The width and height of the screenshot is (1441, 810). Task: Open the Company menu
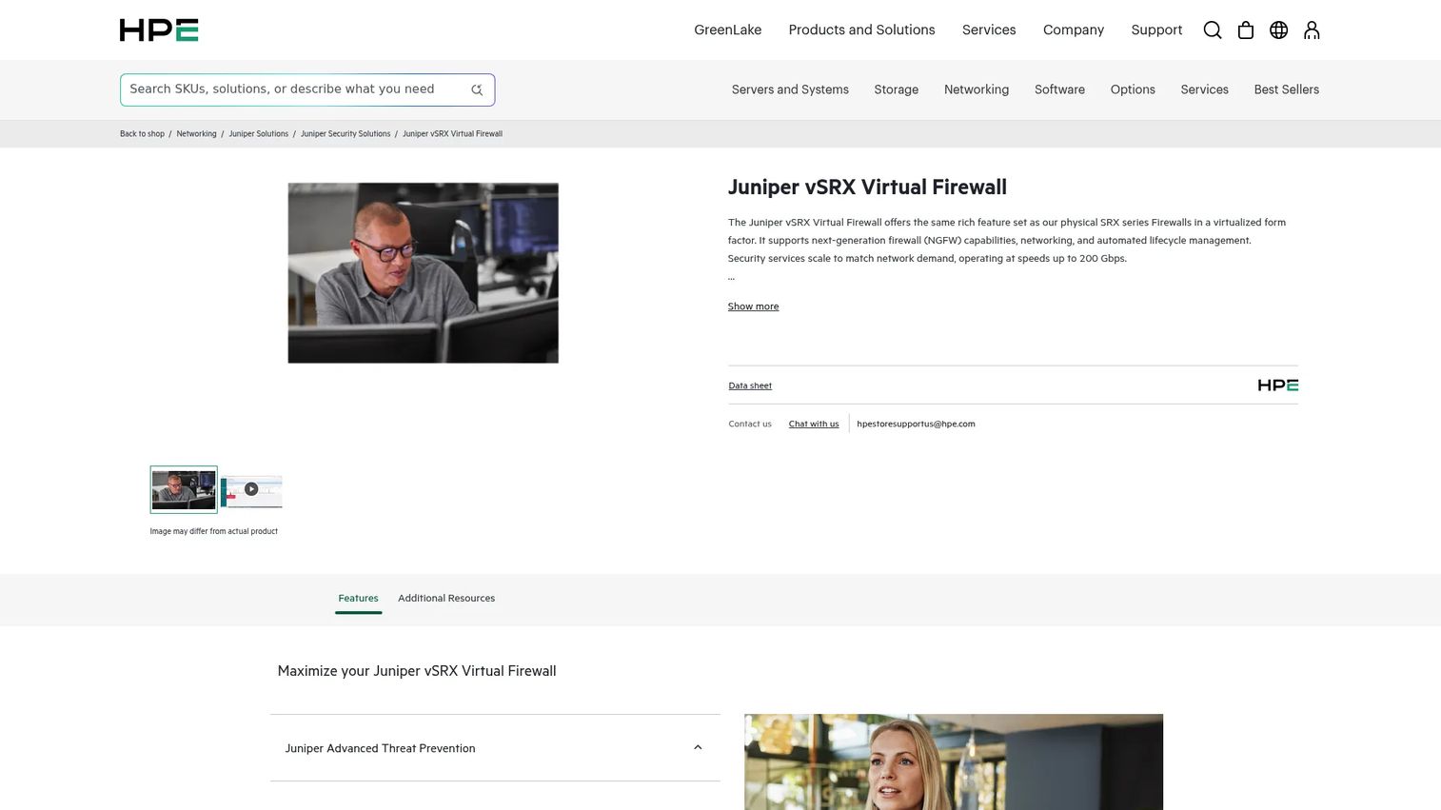pyautogui.click(x=1074, y=30)
